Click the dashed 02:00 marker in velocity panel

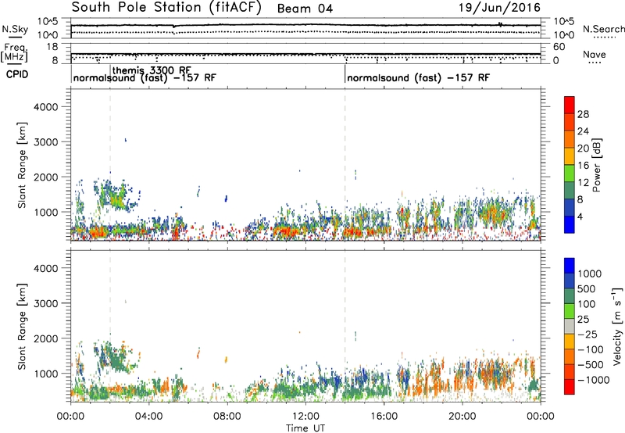(110, 326)
